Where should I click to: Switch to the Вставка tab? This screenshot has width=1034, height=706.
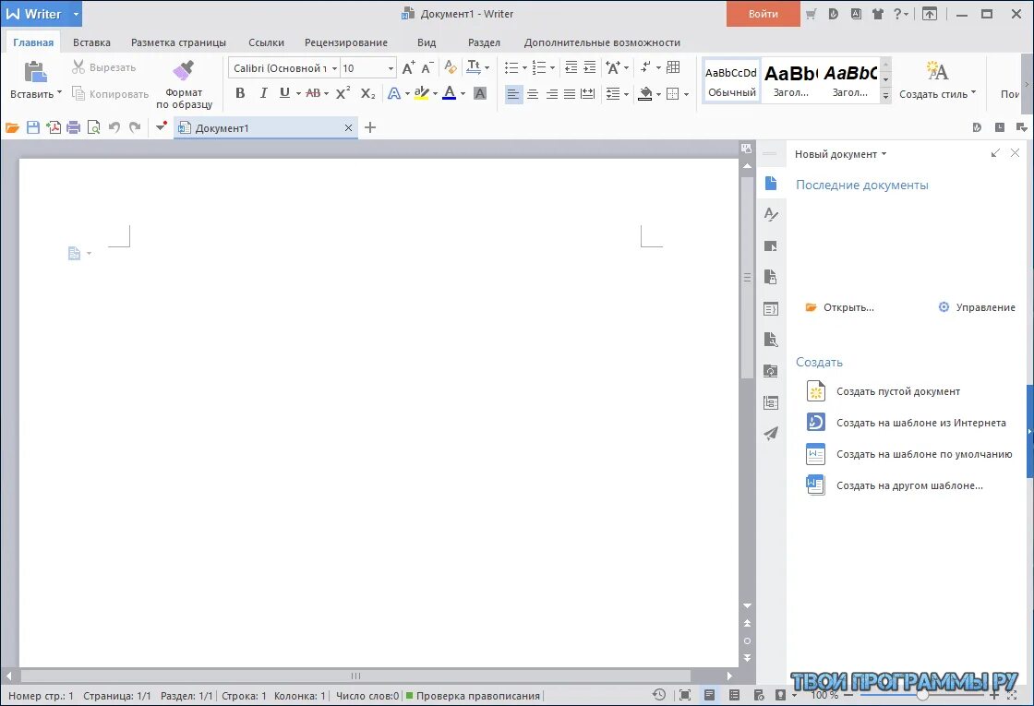pos(91,42)
